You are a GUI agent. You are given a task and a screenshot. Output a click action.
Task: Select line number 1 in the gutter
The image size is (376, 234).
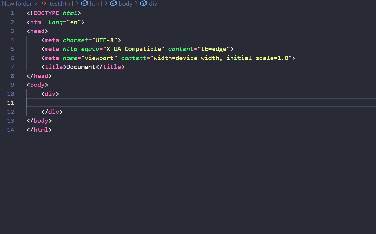(12, 13)
